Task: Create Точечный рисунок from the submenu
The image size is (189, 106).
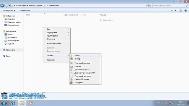Action: (85, 63)
